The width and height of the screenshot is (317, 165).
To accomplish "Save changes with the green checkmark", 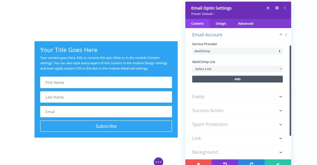I will coord(278,163).
